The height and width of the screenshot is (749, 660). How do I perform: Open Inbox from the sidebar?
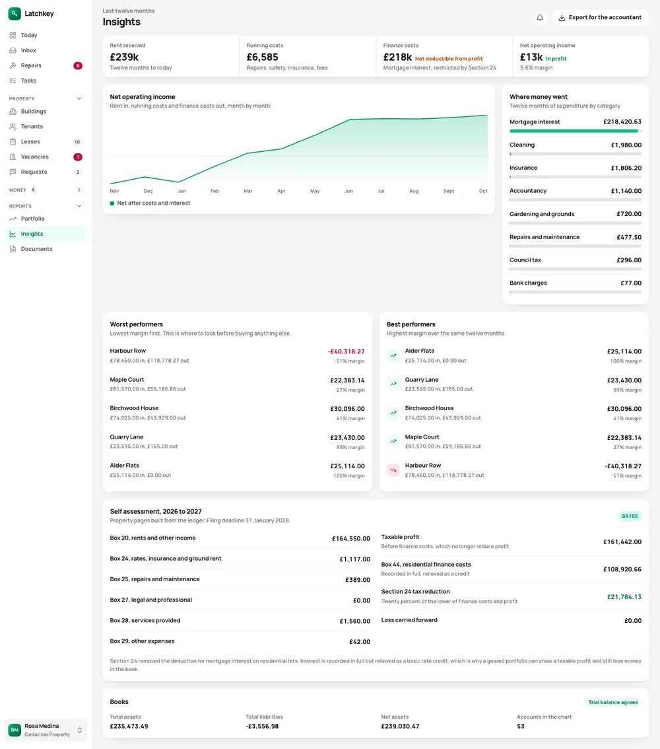46,50
